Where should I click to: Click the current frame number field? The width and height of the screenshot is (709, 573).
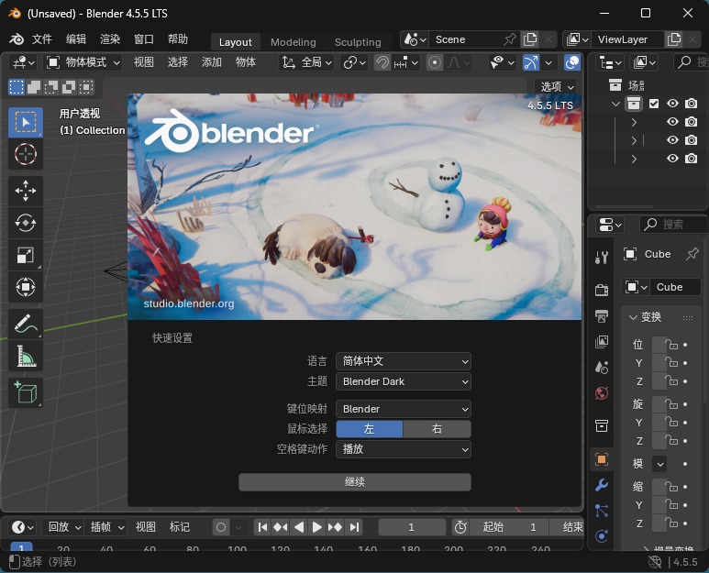[412, 527]
